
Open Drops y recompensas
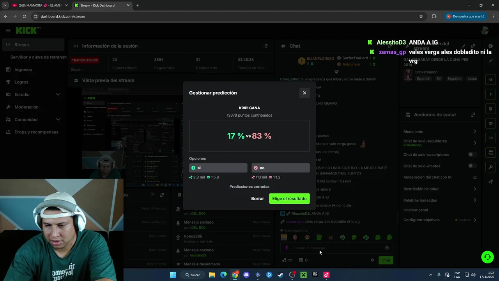(33, 132)
